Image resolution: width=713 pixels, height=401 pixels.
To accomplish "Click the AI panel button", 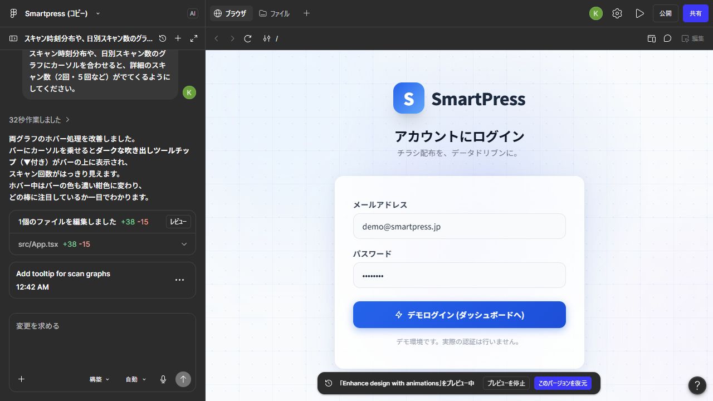I will coord(193,13).
